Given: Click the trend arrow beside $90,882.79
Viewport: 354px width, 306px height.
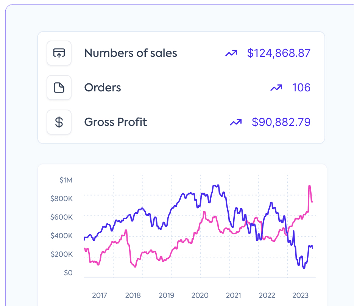Looking at the screenshot, I should [235, 122].
